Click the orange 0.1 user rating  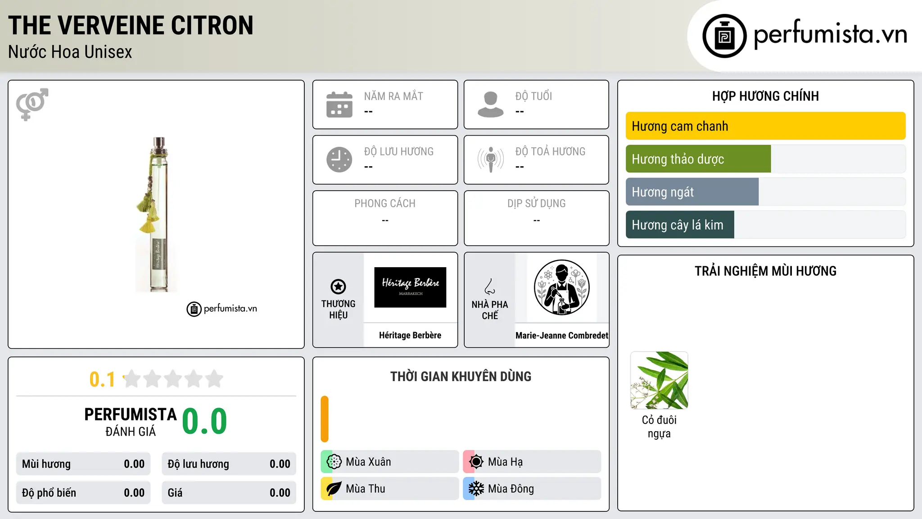[102, 379]
